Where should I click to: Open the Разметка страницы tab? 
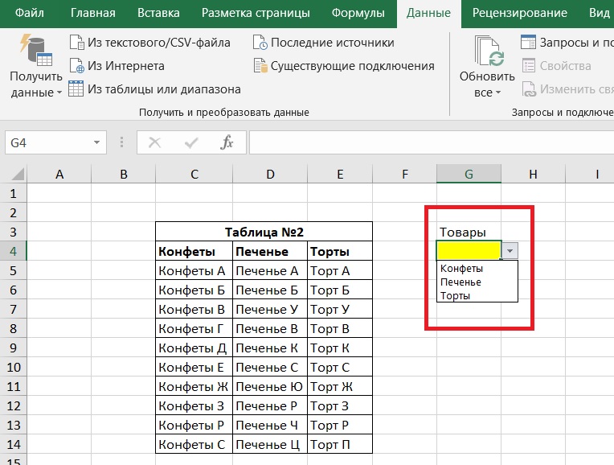(x=256, y=13)
